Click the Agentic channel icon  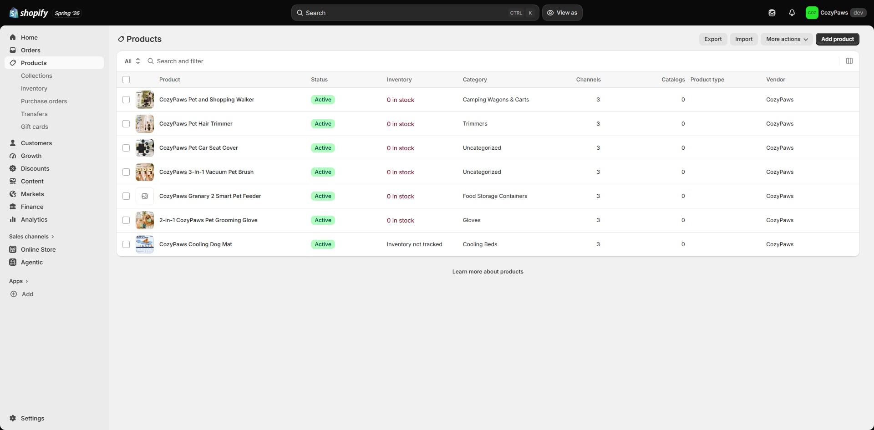point(13,262)
